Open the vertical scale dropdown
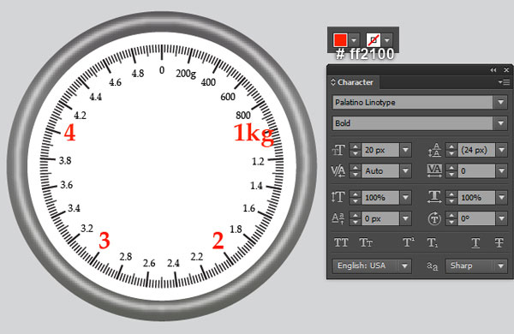This screenshot has height=334, width=514. tap(405, 198)
